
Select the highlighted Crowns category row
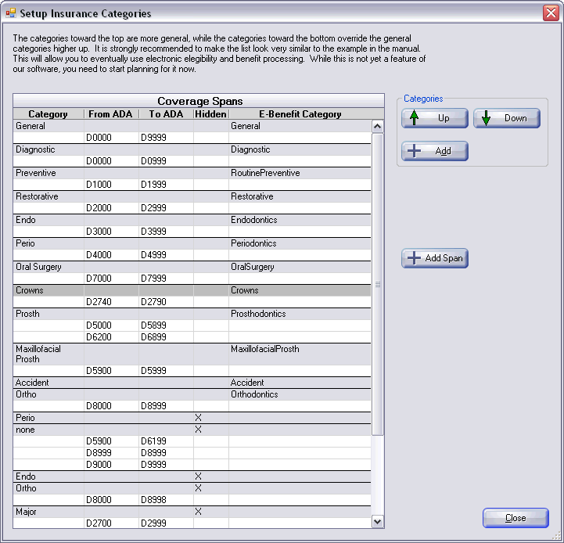tap(48, 290)
